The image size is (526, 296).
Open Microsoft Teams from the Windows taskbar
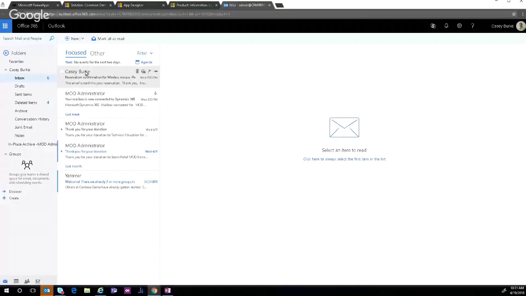click(114, 291)
